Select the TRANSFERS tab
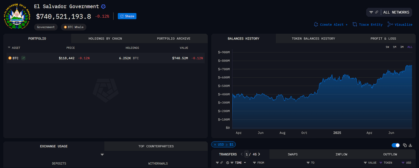 tap(228, 154)
